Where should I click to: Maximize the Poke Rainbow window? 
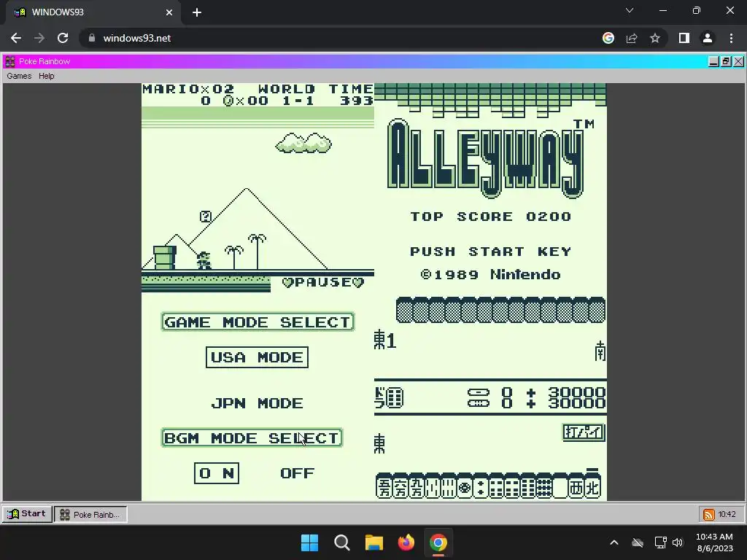(x=726, y=61)
